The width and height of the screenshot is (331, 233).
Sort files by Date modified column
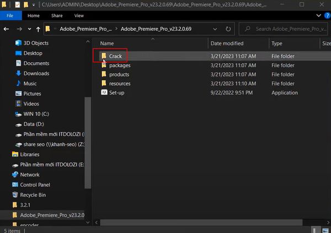(226, 43)
